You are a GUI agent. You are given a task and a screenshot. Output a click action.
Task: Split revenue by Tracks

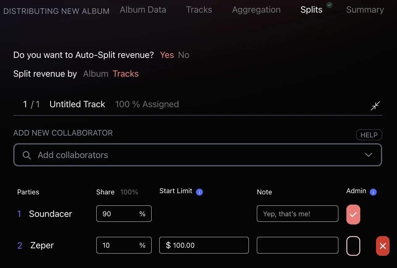point(126,74)
